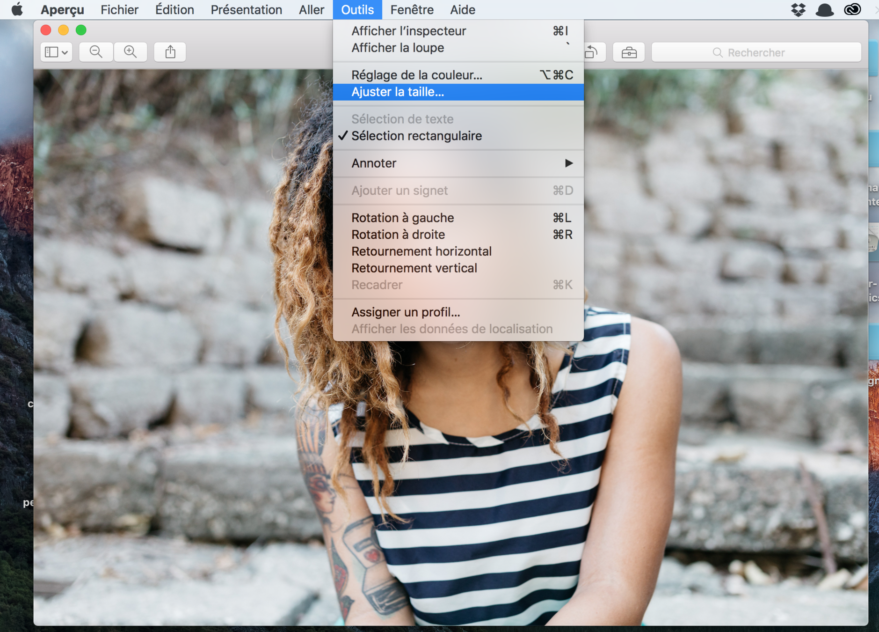Choose Rotation à droite
The width and height of the screenshot is (879, 632).
click(x=458, y=235)
